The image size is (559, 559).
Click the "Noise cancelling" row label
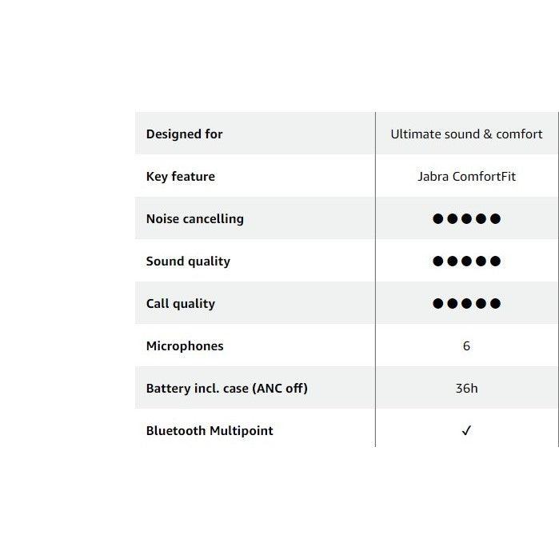[x=194, y=218]
